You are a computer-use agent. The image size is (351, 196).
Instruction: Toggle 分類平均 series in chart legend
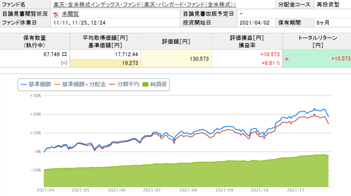(x=124, y=84)
